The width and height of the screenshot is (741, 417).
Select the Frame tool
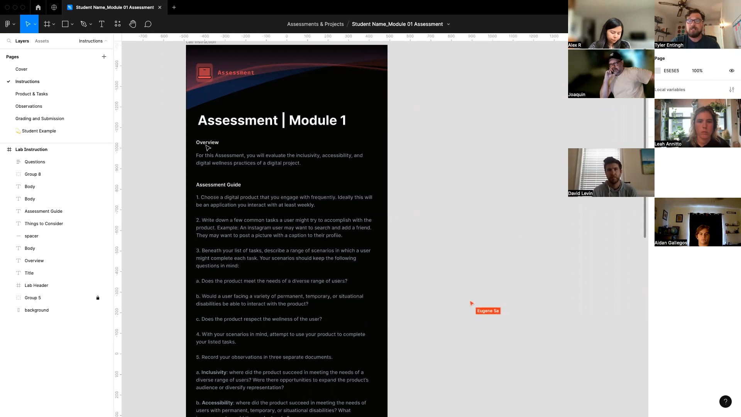pyautogui.click(x=47, y=24)
